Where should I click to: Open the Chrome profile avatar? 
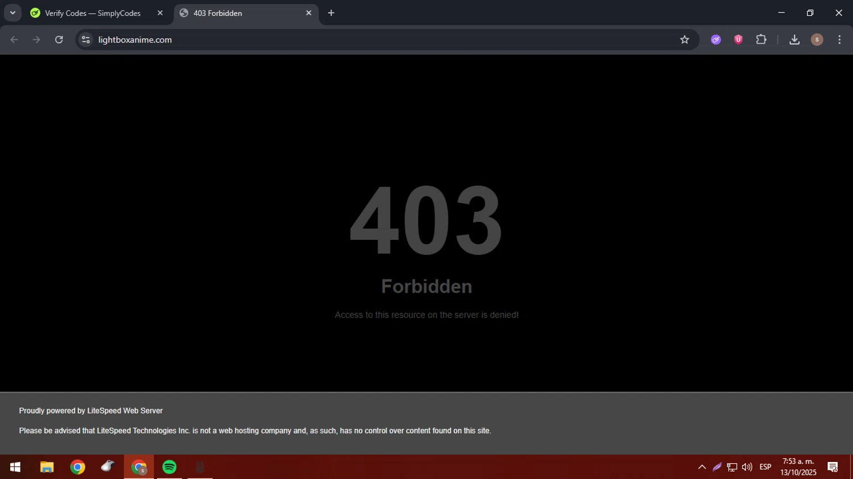817,40
